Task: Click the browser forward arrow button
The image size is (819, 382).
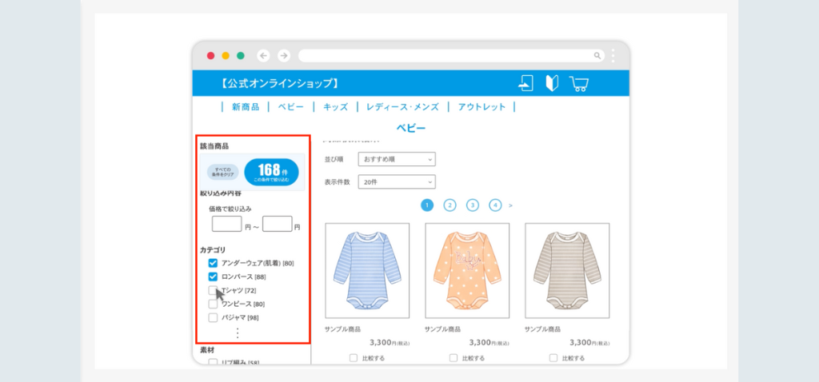Action: 284,56
